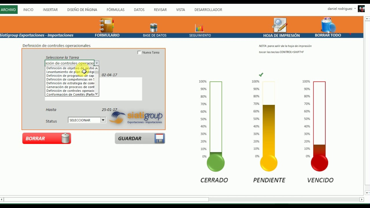
Task: Click the white description text box
Action: [93, 89]
